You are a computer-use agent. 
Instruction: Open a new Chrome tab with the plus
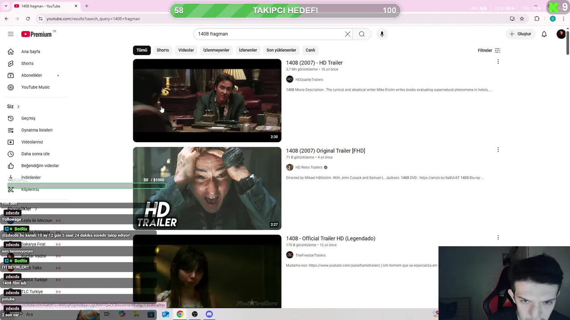(86, 6)
